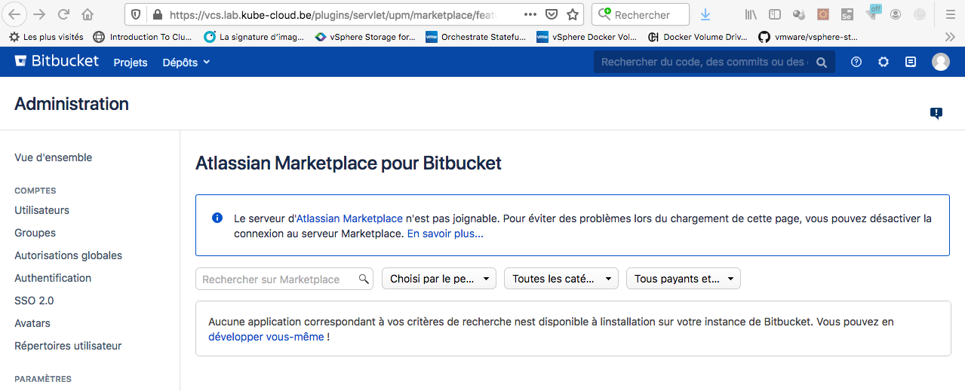Open Authentification in the sidebar

coord(53,278)
